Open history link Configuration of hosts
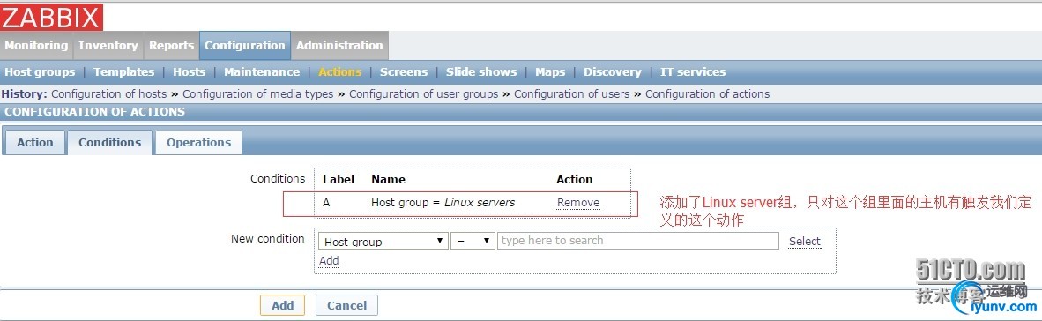The image size is (1042, 321). (x=109, y=94)
